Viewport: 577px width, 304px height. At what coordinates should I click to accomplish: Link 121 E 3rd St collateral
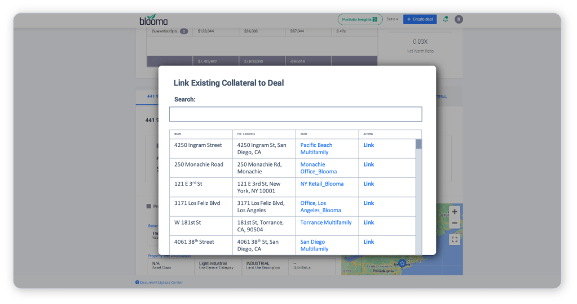click(369, 184)
